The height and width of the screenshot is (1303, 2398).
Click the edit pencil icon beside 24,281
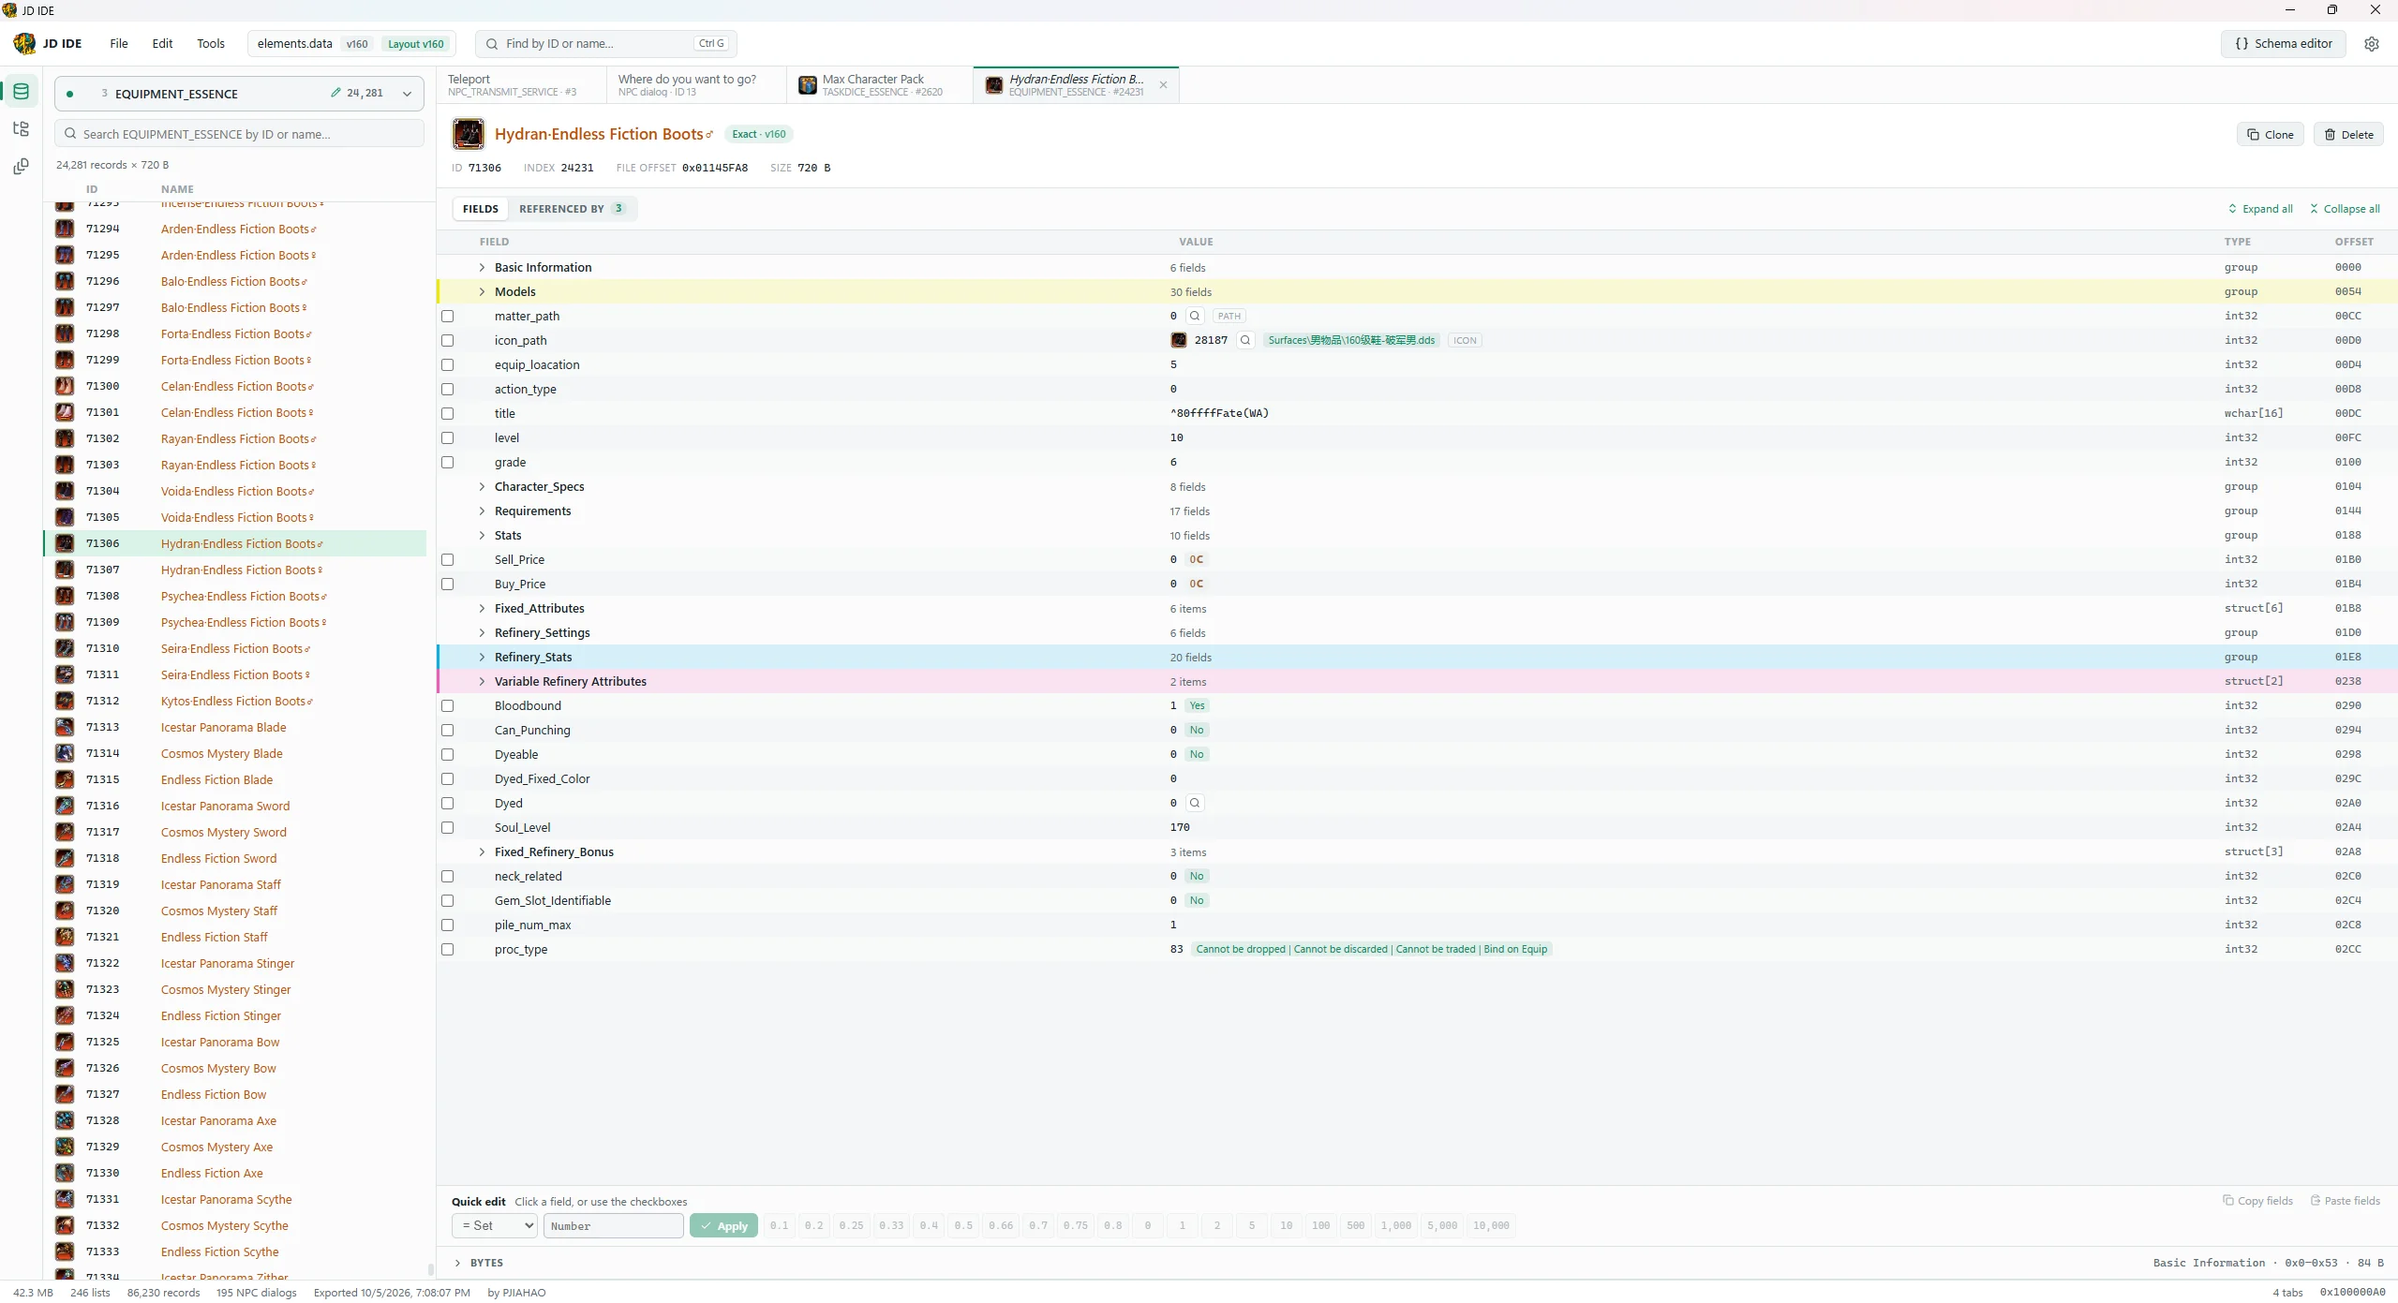pyautogui.click(x=335, y=94)
